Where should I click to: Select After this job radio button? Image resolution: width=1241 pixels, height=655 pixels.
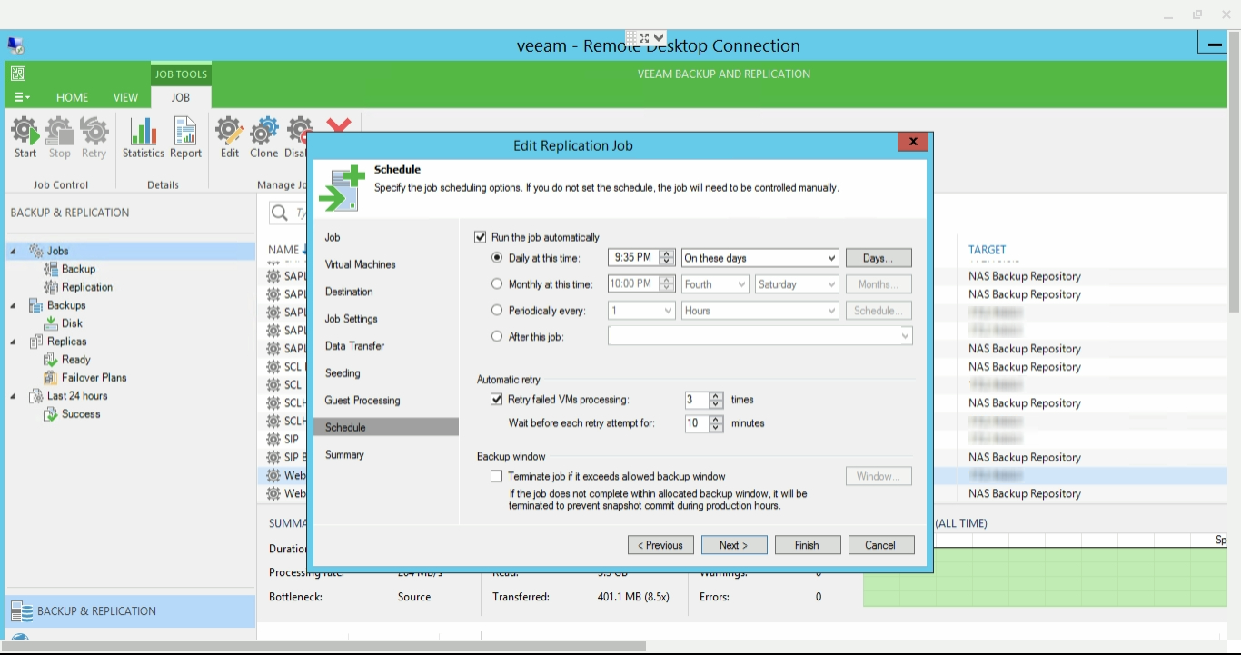(x=497, y=336)
